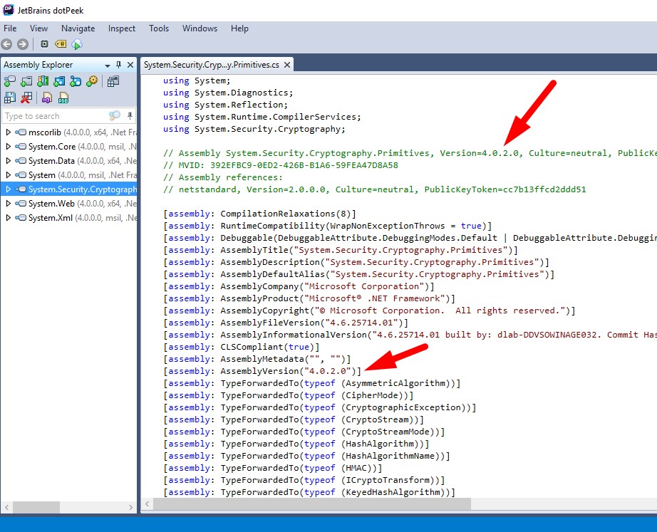Click the code editor horizontal scrollbar thumb
The image size is (657, 532).
point(312,504)
